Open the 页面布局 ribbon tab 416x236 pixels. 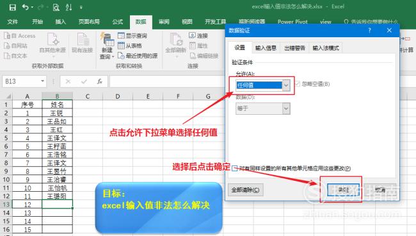click(x=89, y=22)
